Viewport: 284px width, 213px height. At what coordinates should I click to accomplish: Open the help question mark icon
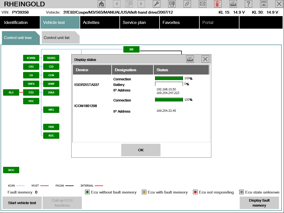(x=248, y=4)
